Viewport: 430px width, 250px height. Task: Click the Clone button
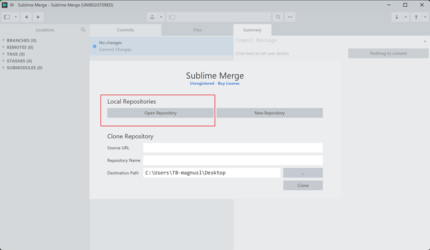click(303, 186)
